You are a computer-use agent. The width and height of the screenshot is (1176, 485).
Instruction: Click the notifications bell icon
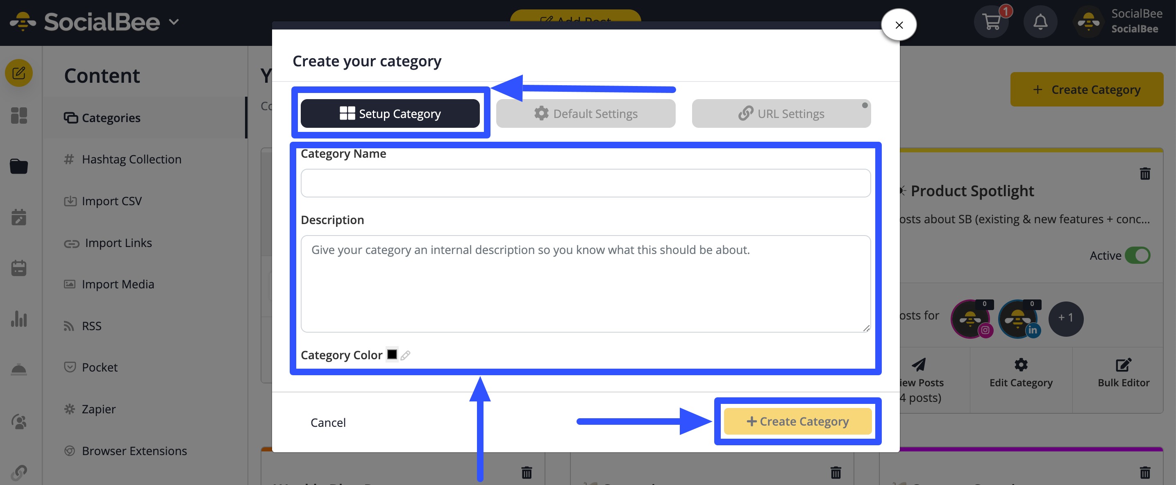(x=1040, y=21)
